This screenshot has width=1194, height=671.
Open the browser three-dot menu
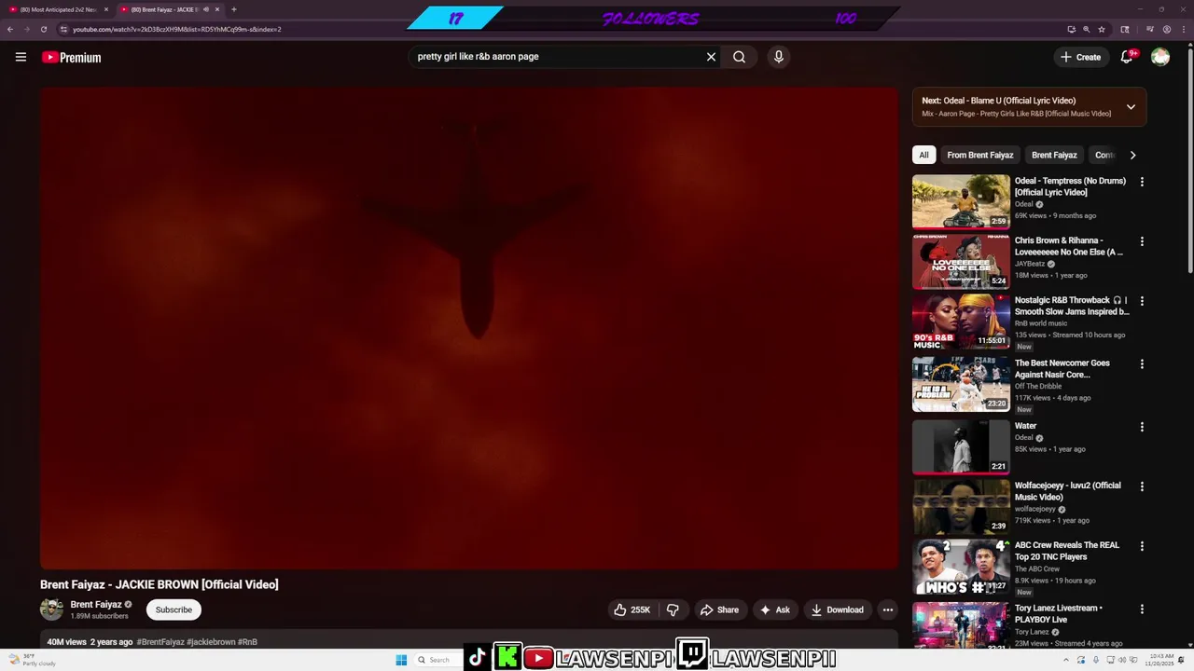click(x=1184, y=29)
